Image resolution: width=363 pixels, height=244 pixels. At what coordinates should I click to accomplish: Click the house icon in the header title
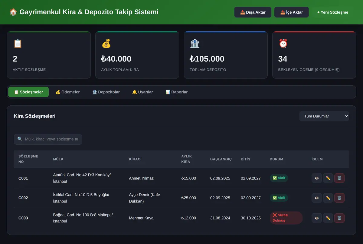[x=13, y=12]
